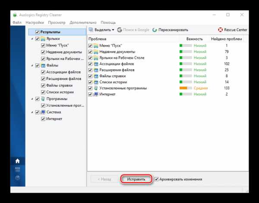Image resolution: width=259 pixels, height=203 pixels.
Task: Click the Интернет monitor icon in the results list
Action: [x=96, y=94]
